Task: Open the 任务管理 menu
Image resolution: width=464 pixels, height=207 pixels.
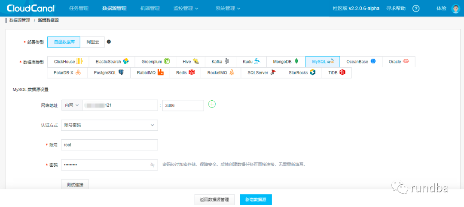Action: (79, 9)
